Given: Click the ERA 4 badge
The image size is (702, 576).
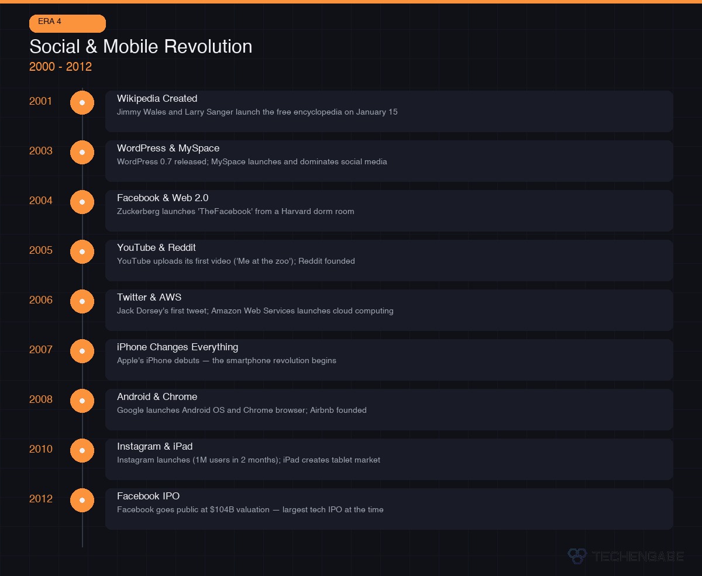Looking at the screenshot, I should tap(67, 23).
